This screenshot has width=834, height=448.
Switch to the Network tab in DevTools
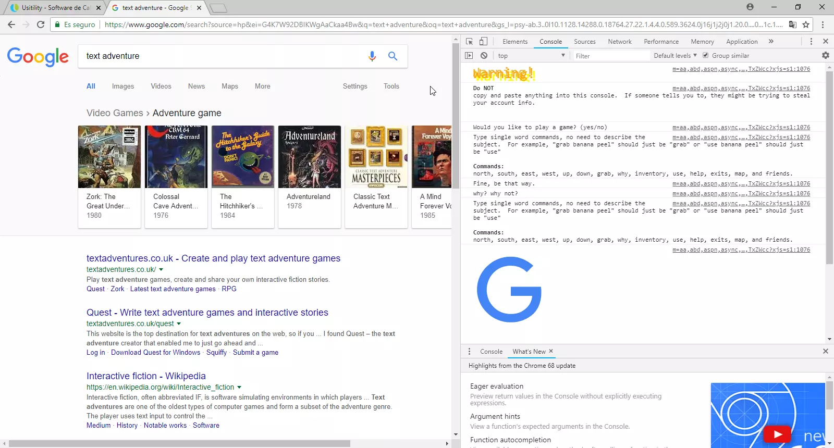pos(619,42)
